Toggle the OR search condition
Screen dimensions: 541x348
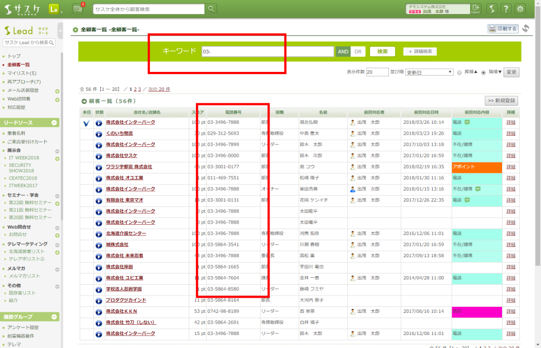tap(358, 51)
